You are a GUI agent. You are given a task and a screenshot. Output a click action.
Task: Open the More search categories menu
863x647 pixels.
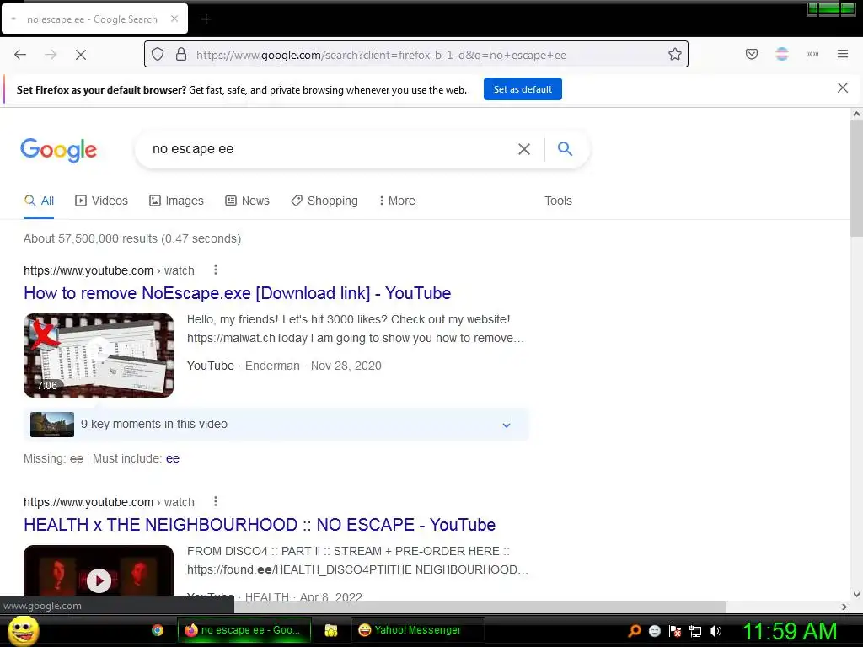pyautogui.click(x=397, y=201)
